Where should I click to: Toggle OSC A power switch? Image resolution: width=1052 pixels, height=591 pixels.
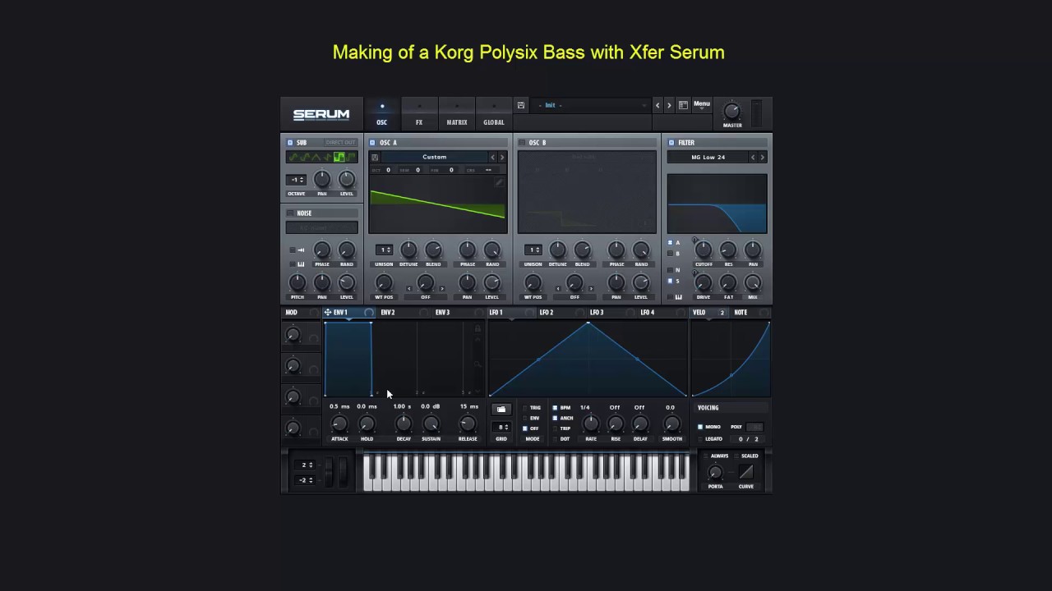click(372, 142)
